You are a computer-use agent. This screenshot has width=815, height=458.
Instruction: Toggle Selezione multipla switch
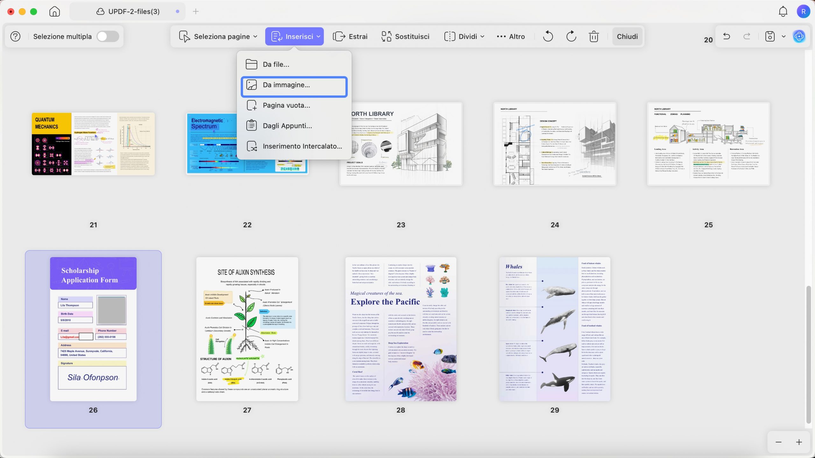coord(108,37)
